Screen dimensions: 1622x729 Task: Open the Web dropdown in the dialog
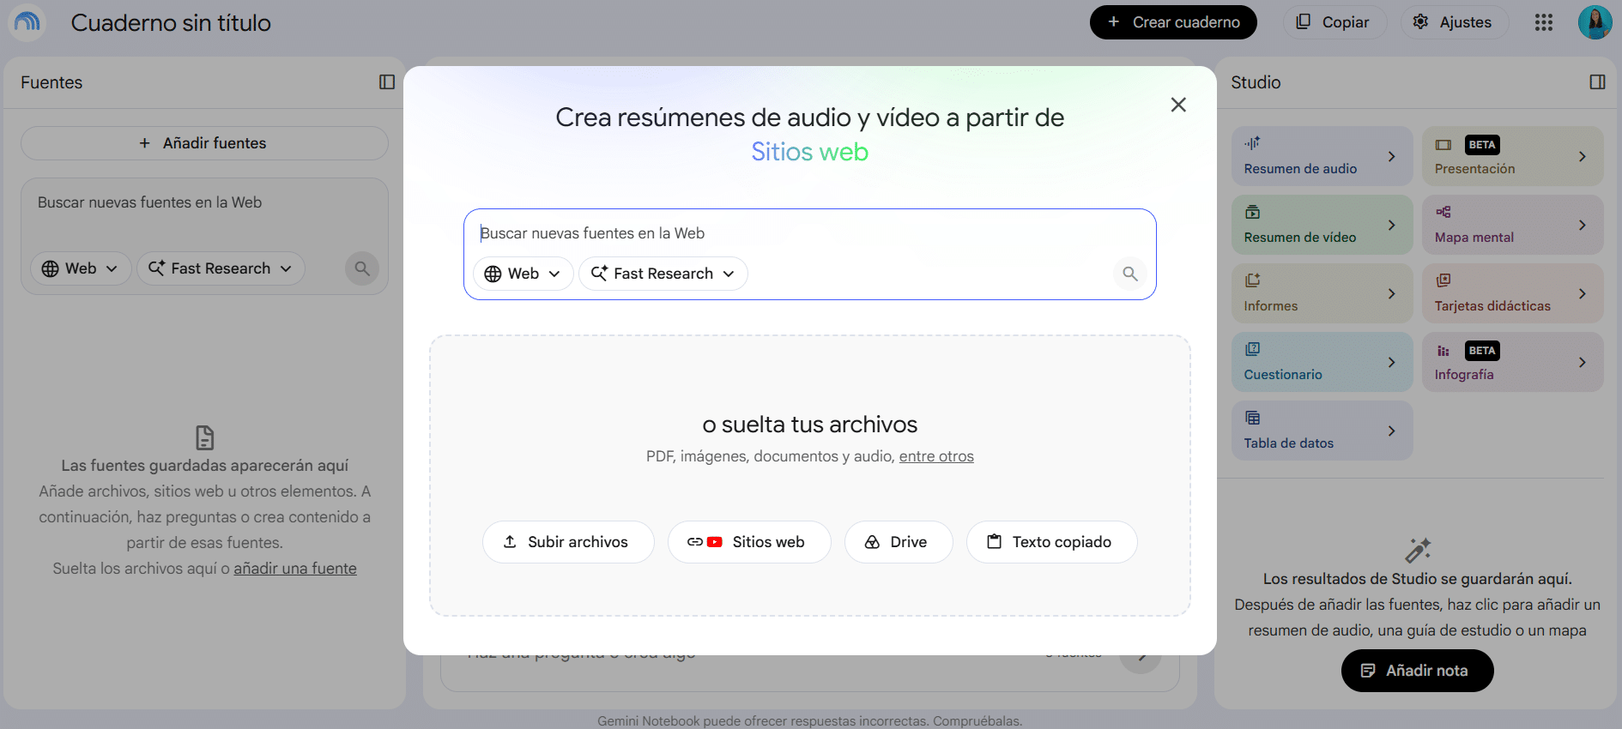pyautogui.click(x=523, y=274)
